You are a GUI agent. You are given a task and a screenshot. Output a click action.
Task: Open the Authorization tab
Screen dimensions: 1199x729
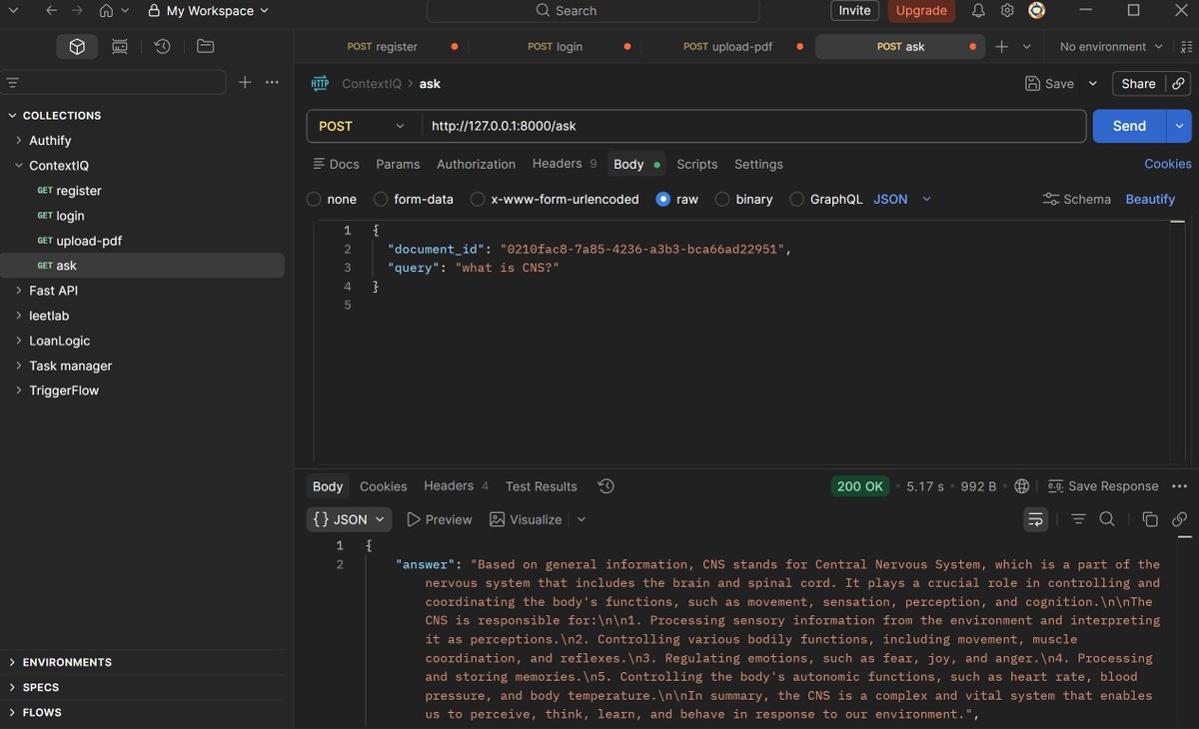pyautogui.click(x=477, y=164)
